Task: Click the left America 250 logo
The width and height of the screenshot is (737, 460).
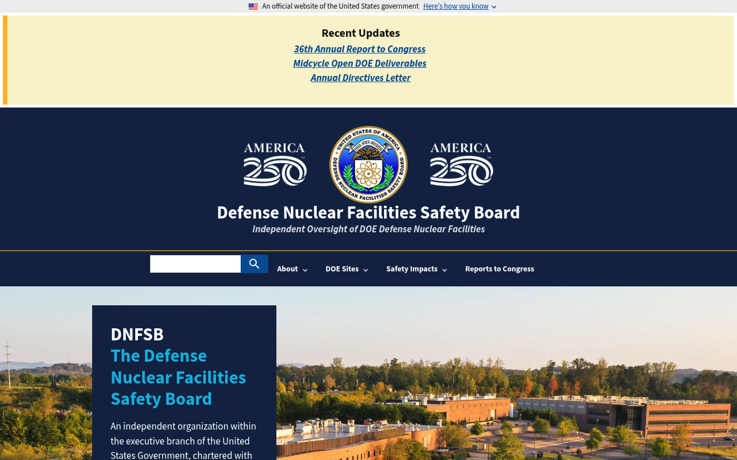Action: coord(275,164)
